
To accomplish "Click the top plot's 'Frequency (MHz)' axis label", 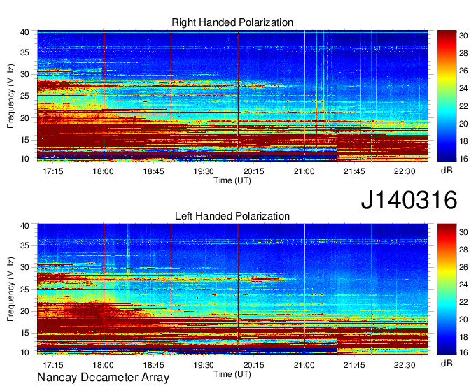I will point(10,96).
